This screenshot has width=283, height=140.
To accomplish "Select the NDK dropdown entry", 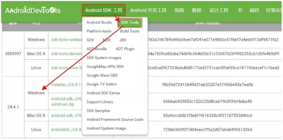I will 107,40.
